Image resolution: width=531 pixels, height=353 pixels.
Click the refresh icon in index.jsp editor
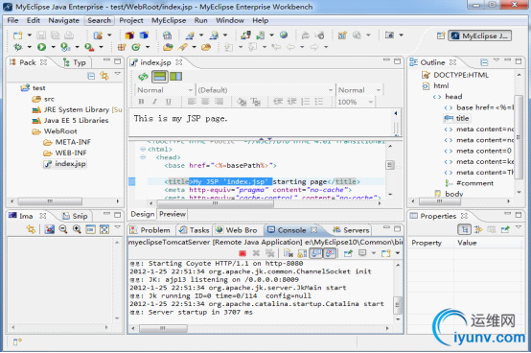coord(143,77)
